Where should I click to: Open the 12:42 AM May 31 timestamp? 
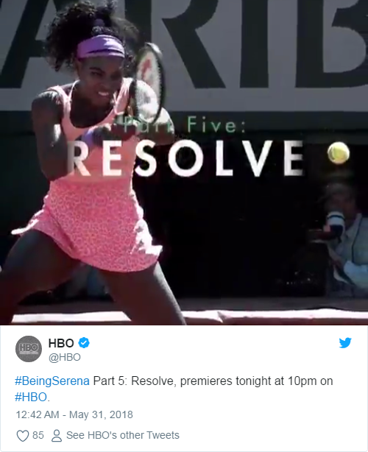click(74, 414)
